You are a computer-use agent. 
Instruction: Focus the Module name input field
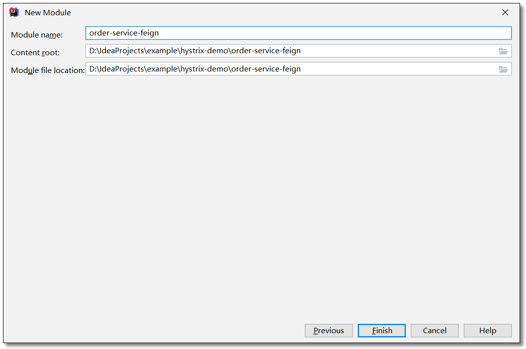(x=298, y=33)
